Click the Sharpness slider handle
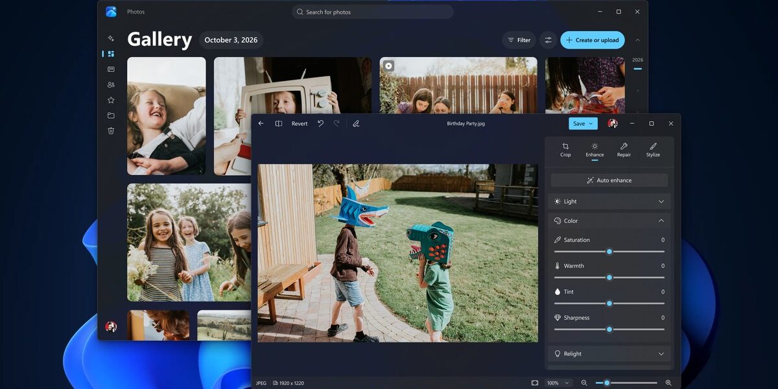The image size is (778, 389). [609, 329]
